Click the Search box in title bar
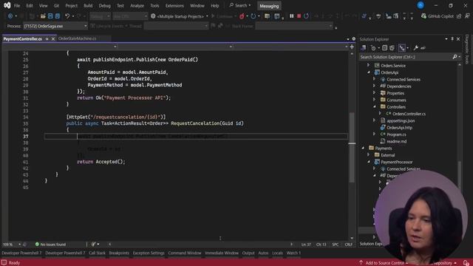473x266 pixels. pyautogui.click(x=240, y=5)
